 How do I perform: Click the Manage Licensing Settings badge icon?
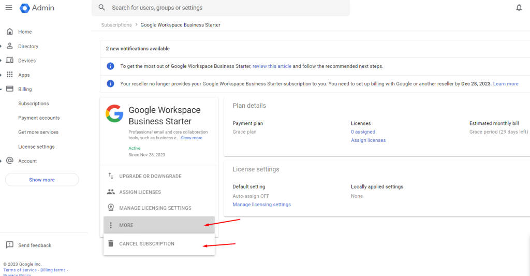coord(110,208)
